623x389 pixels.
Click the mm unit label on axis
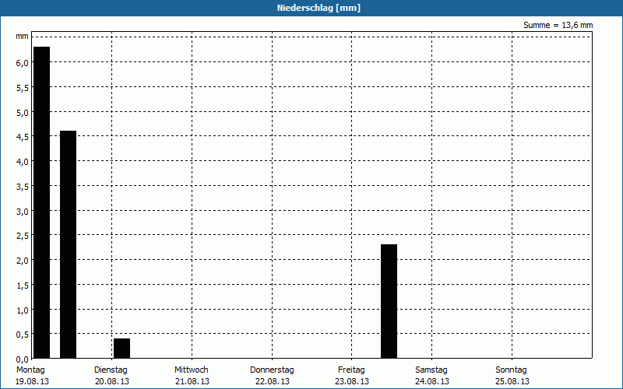[x=23, y=37]
